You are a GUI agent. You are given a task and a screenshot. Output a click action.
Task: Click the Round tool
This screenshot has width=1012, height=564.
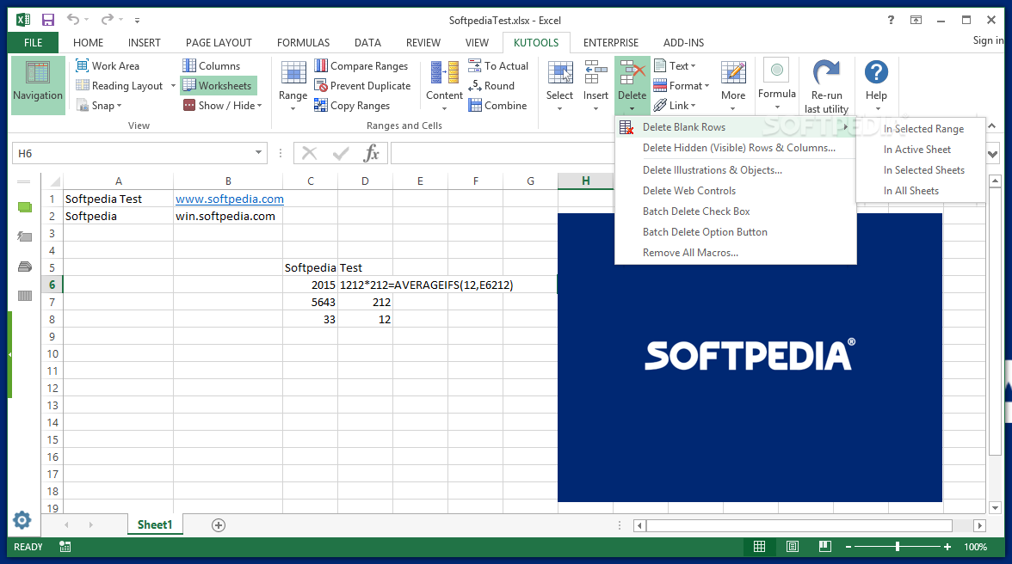[x=492, y=86]
